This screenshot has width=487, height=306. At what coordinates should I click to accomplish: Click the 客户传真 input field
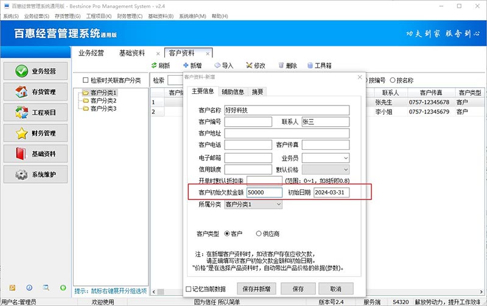click(x=326, y=144)
